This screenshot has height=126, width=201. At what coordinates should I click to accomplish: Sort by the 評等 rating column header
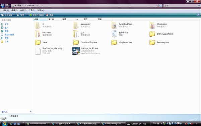coord(104,19)
